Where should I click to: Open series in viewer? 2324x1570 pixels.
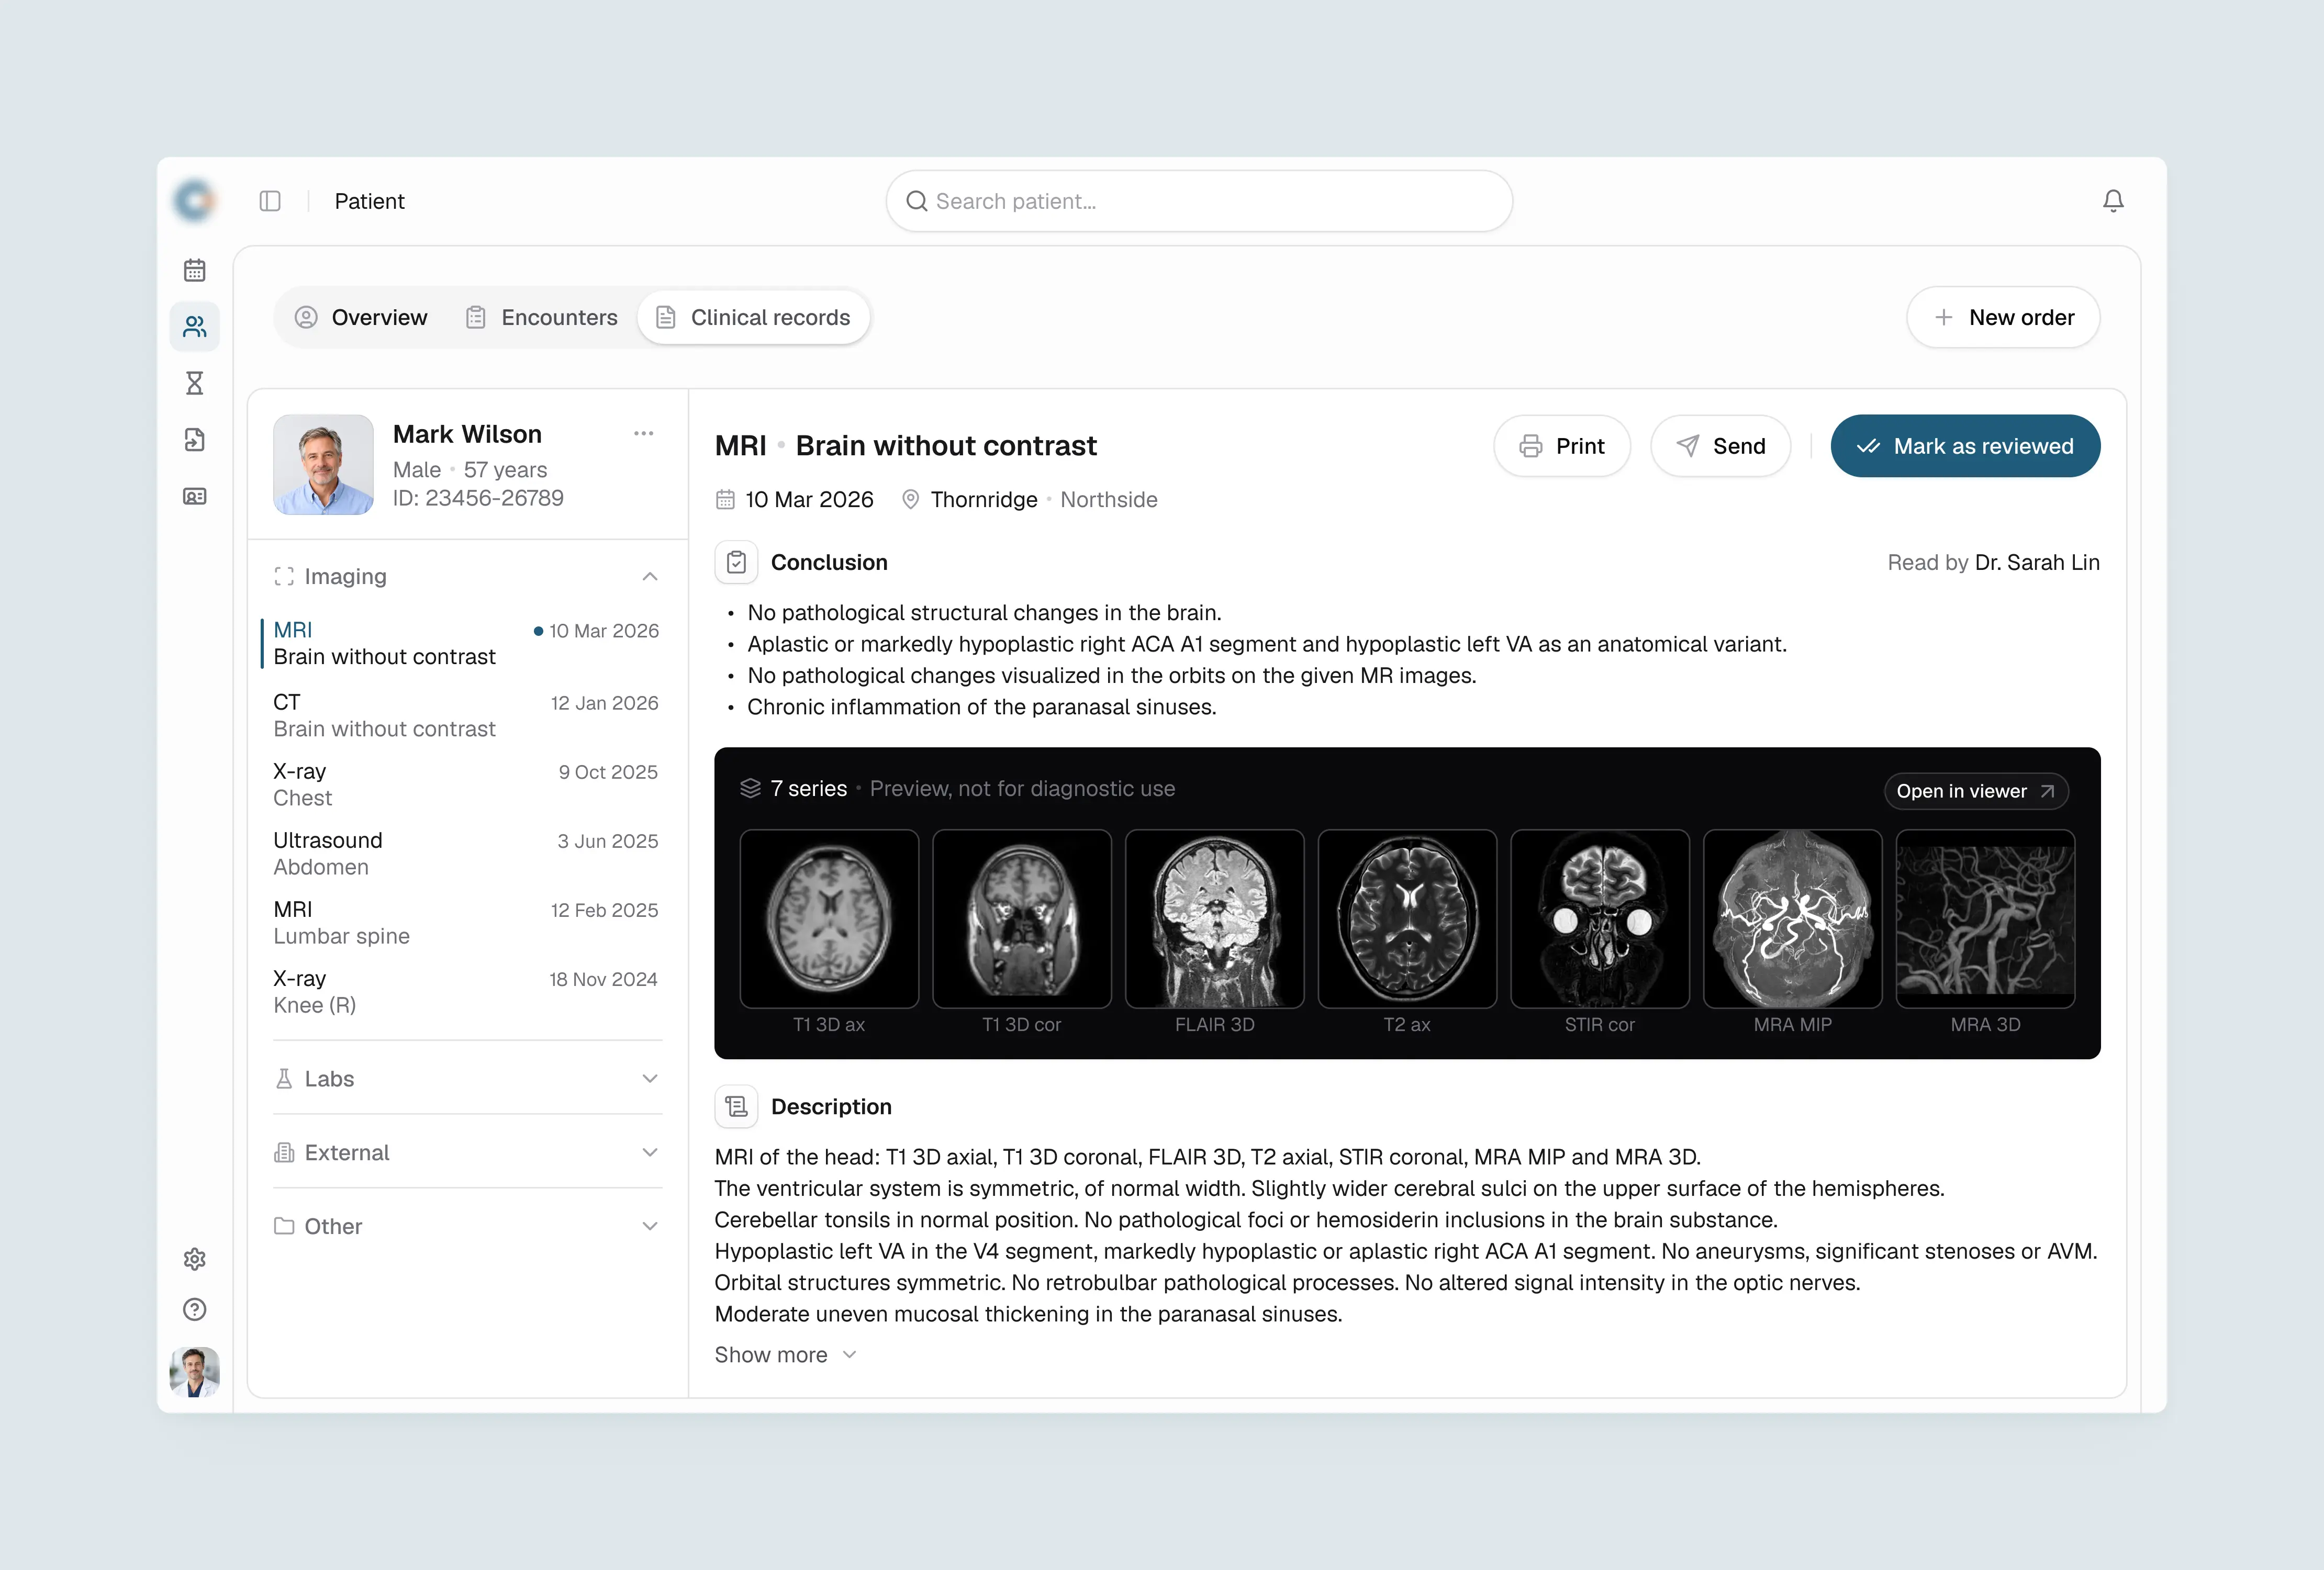1976,791
